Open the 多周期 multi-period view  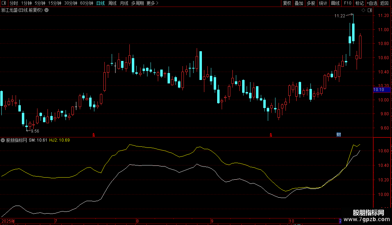[x=137, y=3]
